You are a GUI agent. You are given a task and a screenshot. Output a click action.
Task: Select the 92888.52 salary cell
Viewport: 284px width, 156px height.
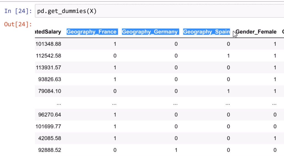tap(50, 150)
